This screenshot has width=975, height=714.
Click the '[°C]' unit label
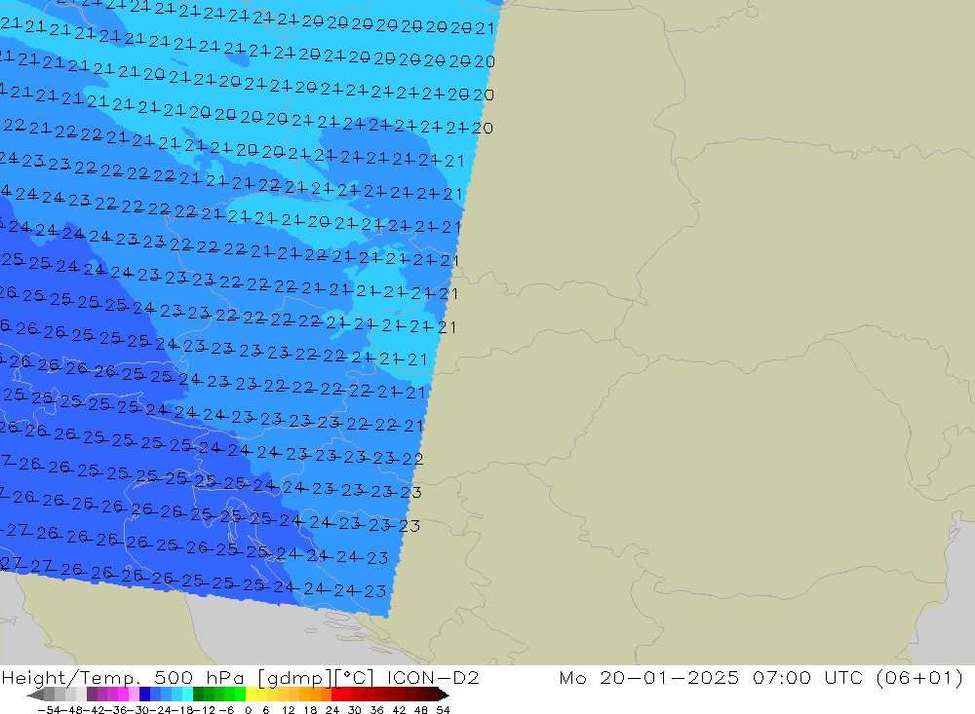355,677
